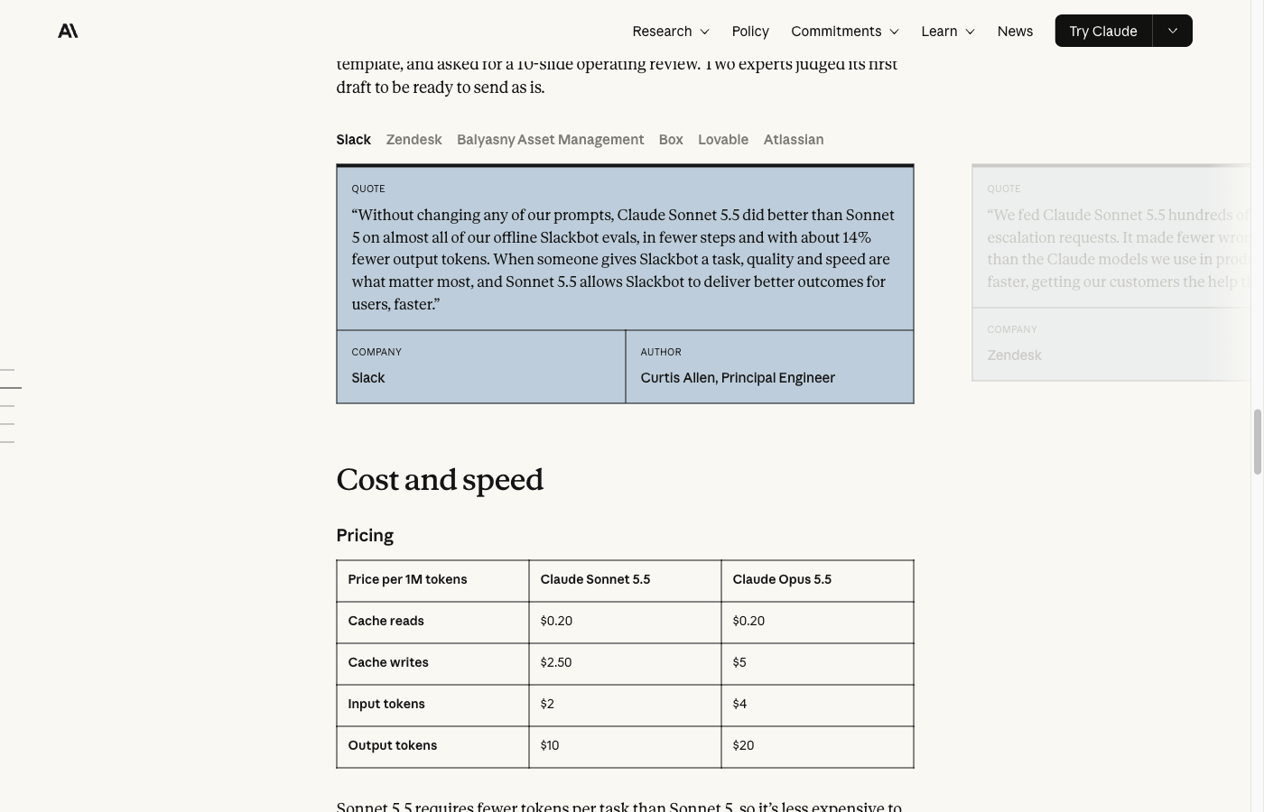Open the Atlassian quote tab
The height and width of the screenshot is (812, 1264).
pyautogui.click(x=794, y=139)
